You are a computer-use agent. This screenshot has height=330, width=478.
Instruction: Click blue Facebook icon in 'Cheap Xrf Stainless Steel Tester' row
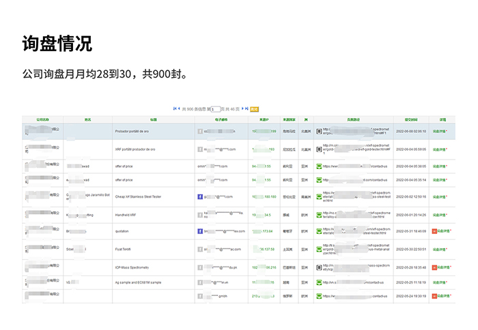click(200, 196)
